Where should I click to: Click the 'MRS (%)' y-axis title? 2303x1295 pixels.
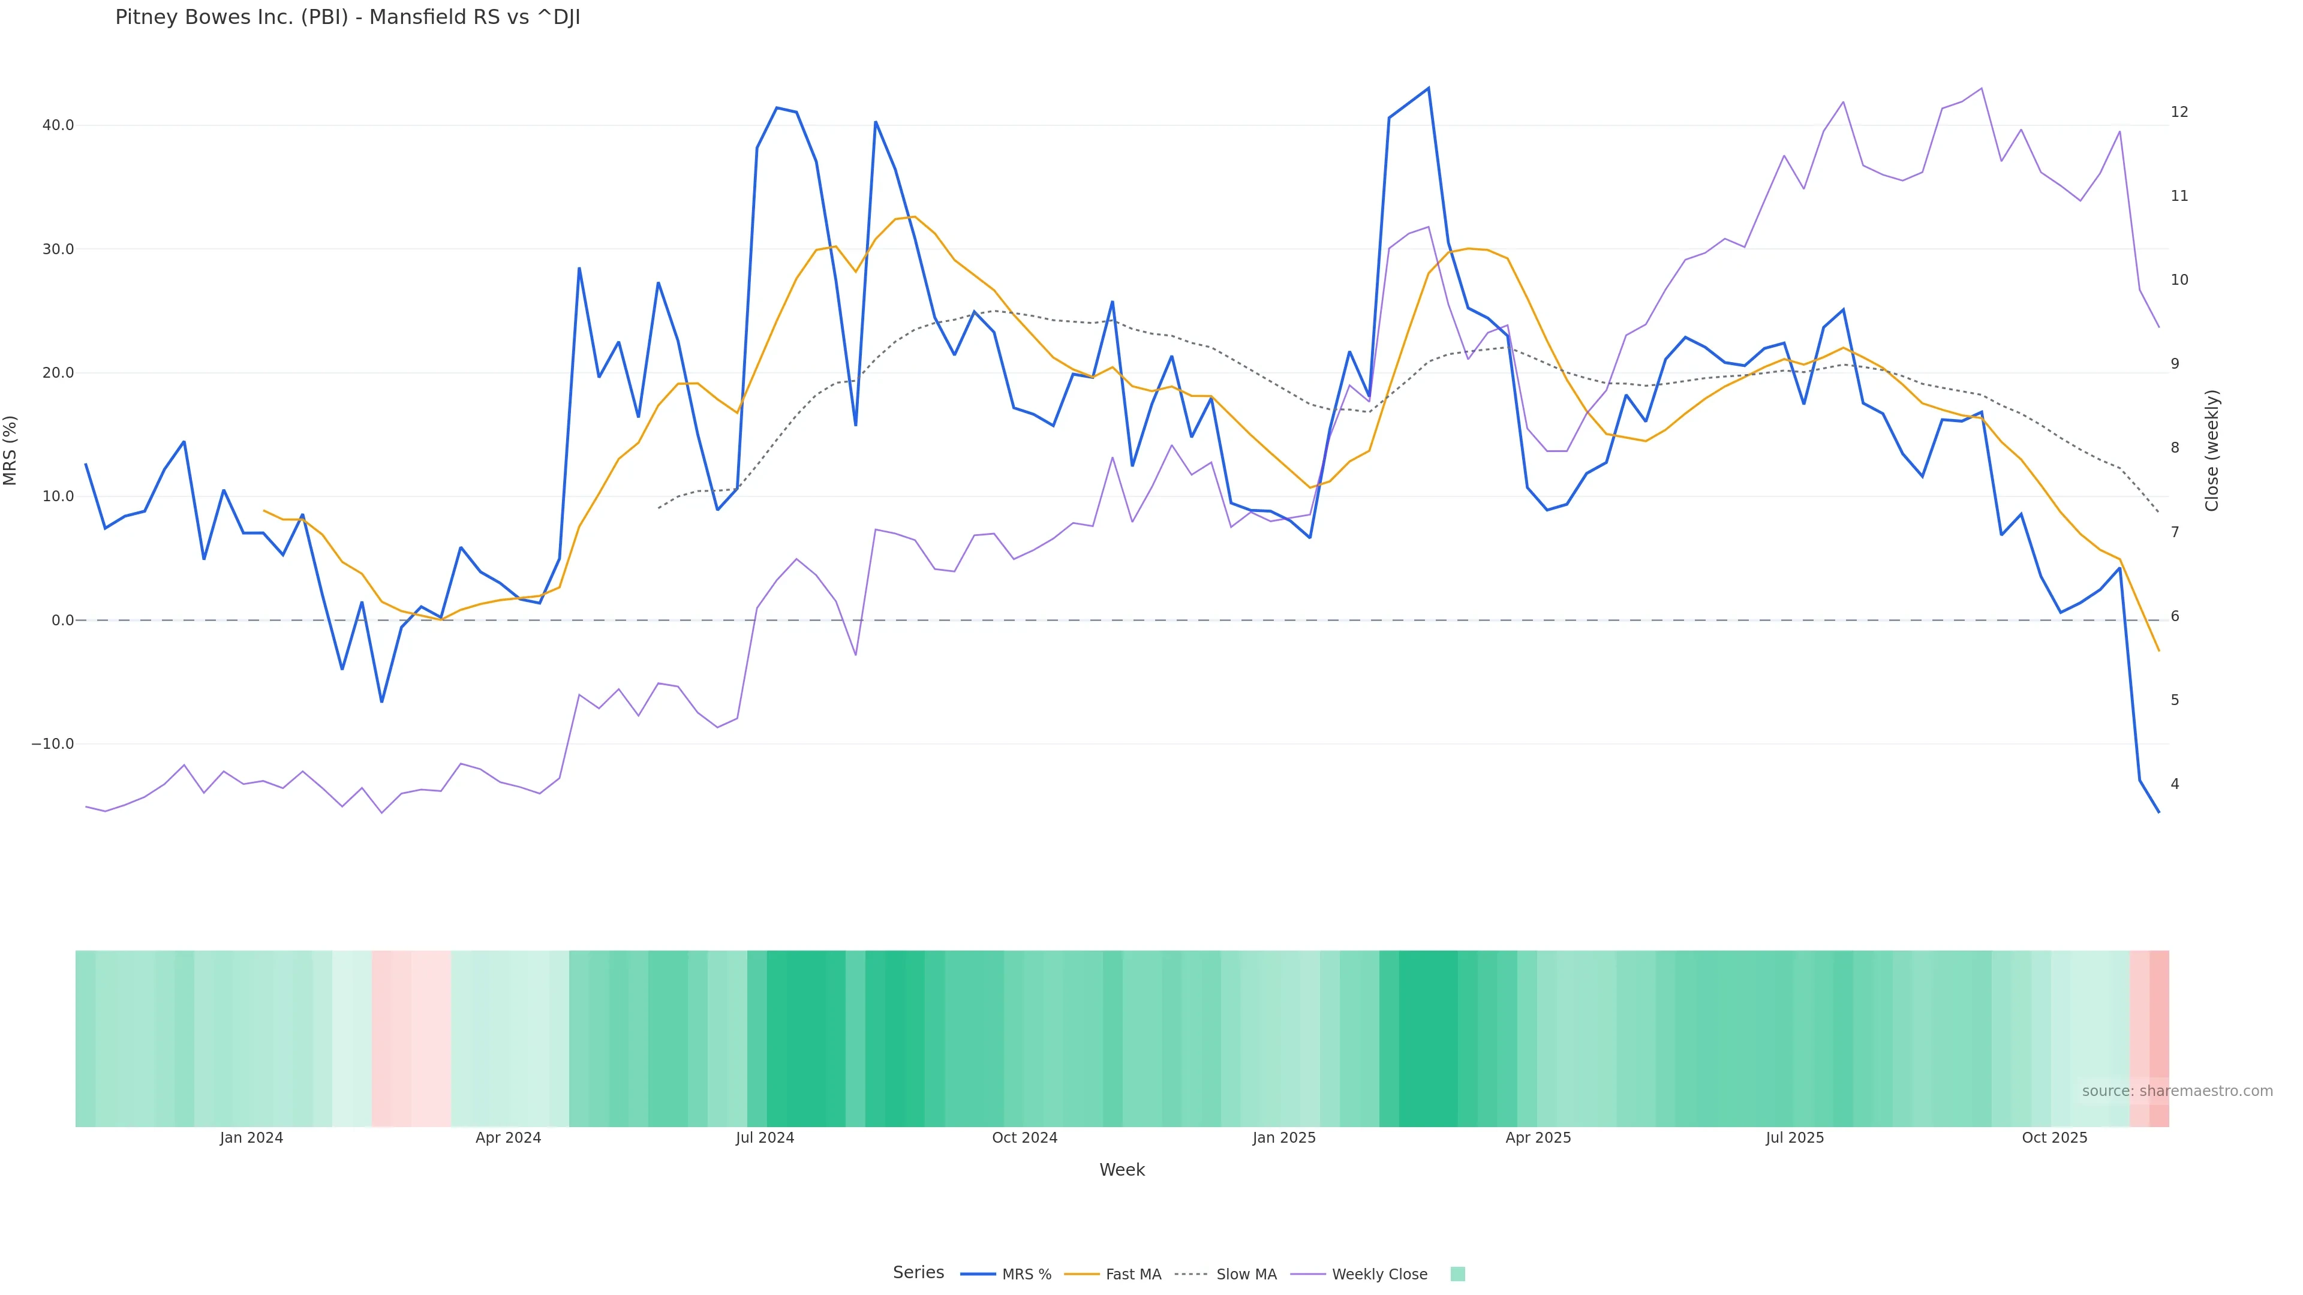(11, 450)
